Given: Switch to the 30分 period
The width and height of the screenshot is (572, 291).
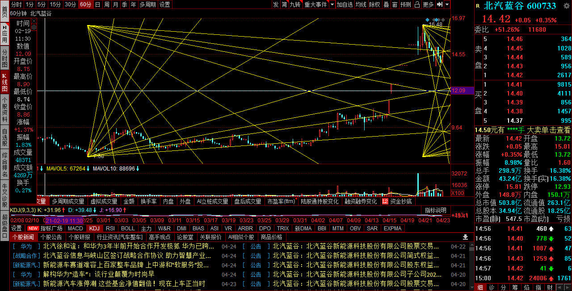Looking at the screenshot, I should pos(70,4).
